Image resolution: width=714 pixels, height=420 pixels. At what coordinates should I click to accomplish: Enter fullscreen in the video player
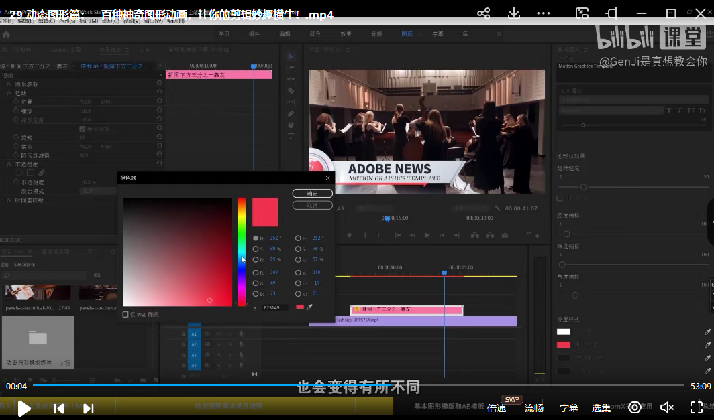point(697,407)
